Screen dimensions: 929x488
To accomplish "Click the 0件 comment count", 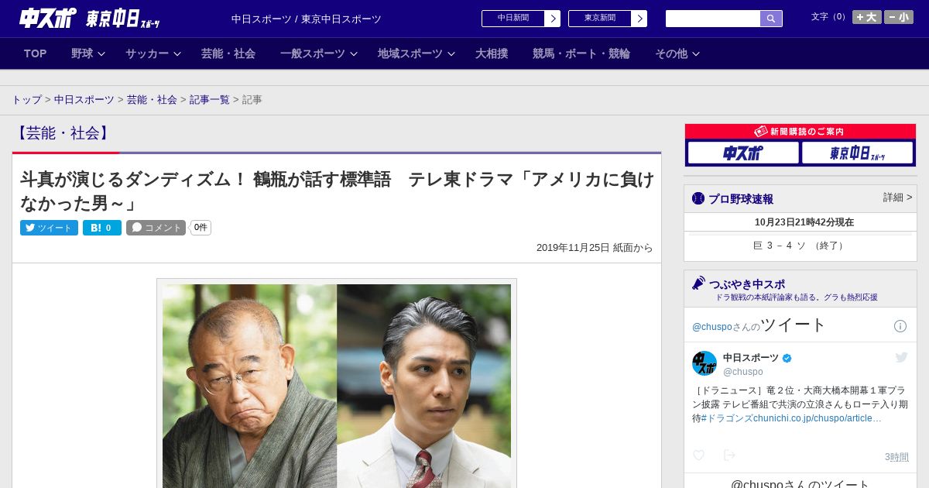I will point(201,228).
